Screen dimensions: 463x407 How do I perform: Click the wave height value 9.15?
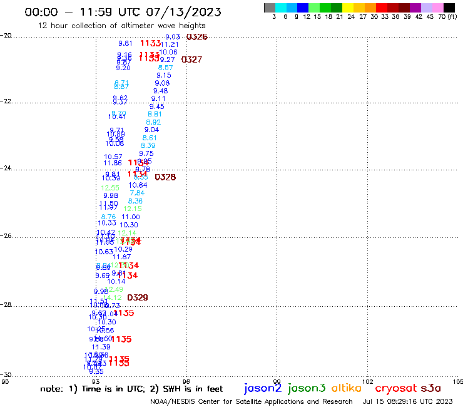[x=164, y=75]
